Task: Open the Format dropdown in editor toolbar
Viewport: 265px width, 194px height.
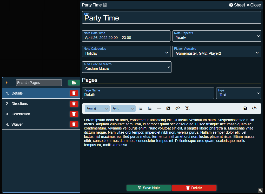Action: (97, 109)
